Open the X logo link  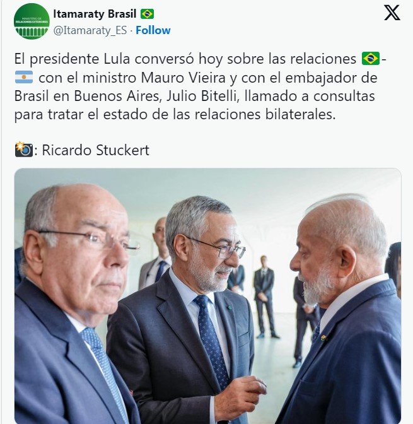point(392,13)
